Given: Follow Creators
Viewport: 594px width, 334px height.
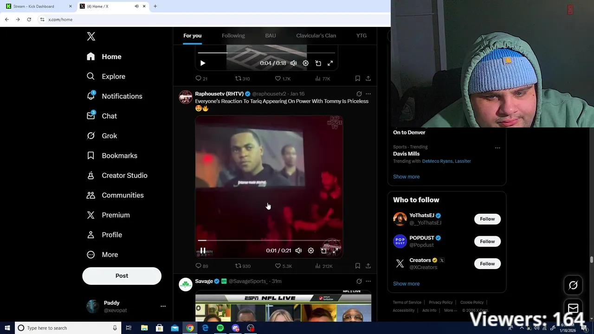Looking at the screenshot, I should point(487,263).
